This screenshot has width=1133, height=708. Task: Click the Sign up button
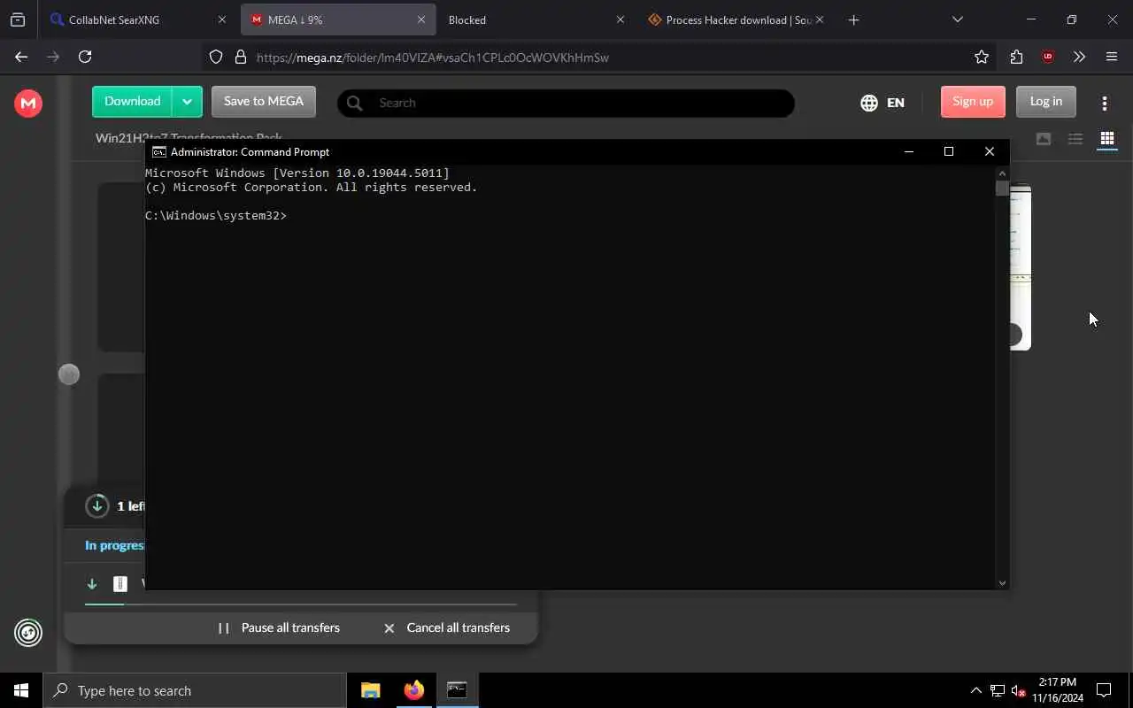(973, 102)
